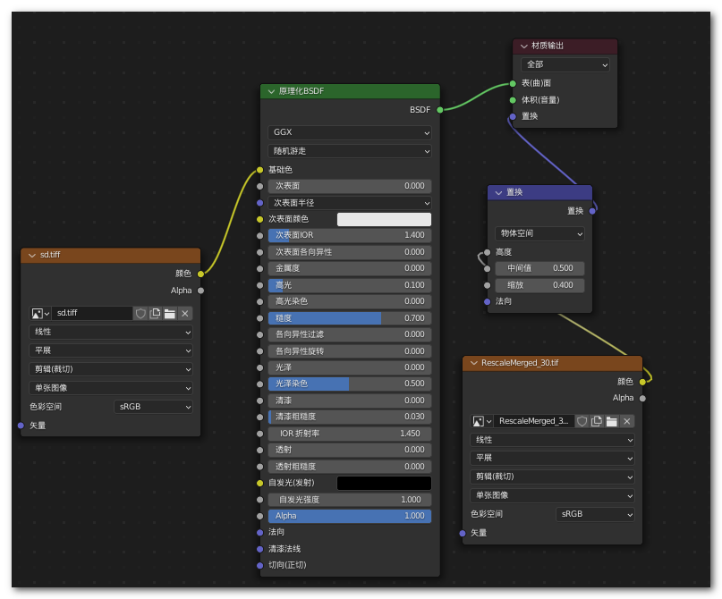722x599 pixels.
Task: Collapse the 置换 node
Action: tap(498, 192)
